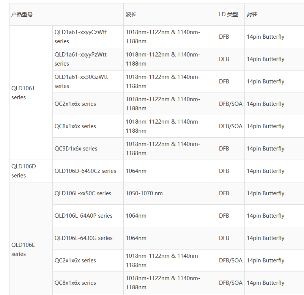Image resolution: width=304 pixels, height=295 pixels.
Task: Select the 1050-1070 nm wavelength cell
Action: tap(144, 193)
